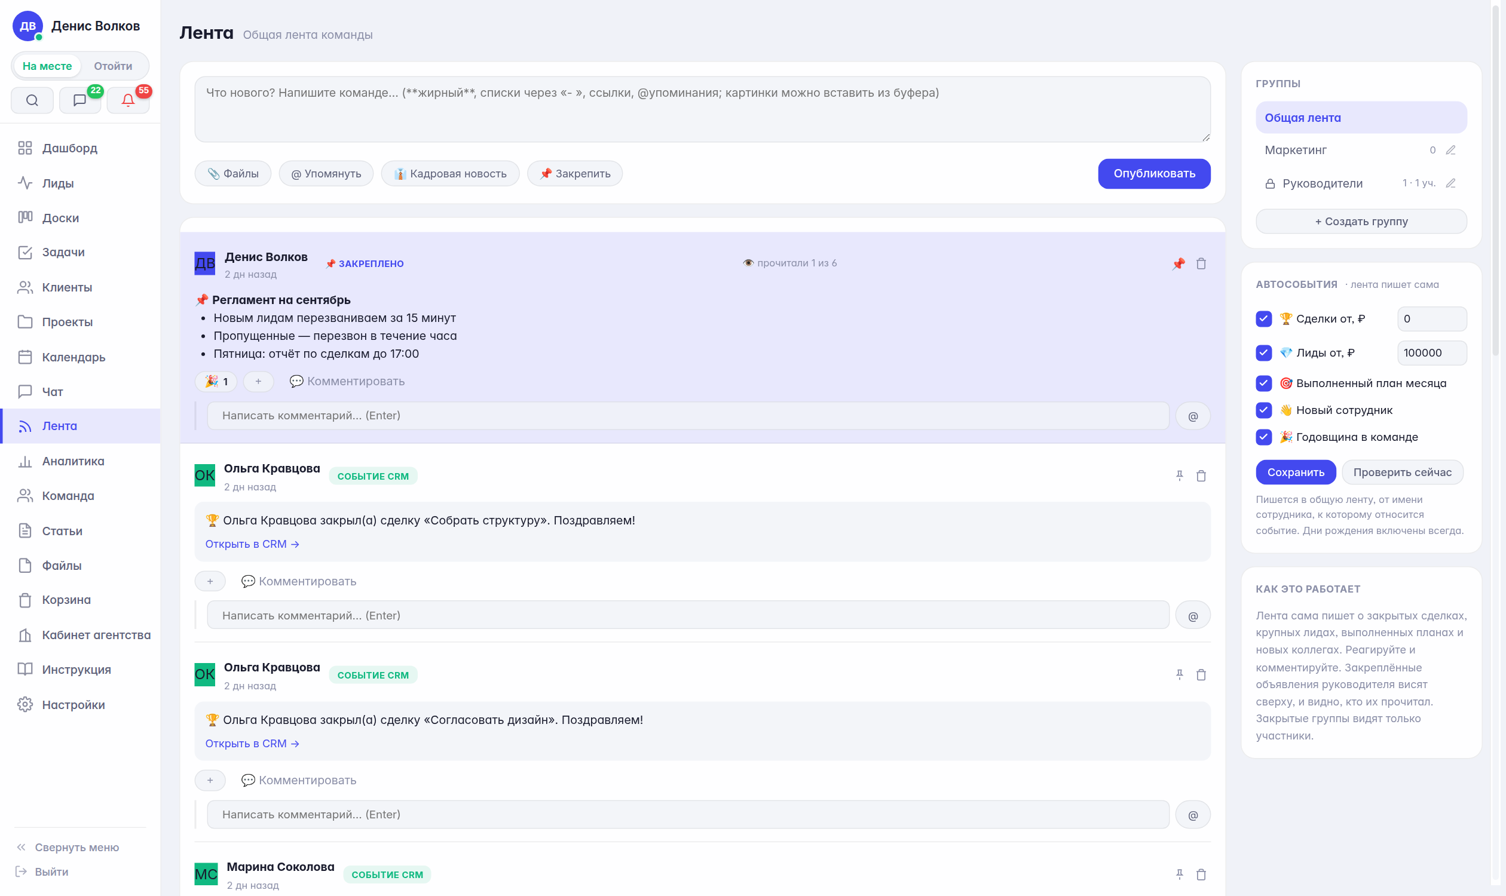Navigate to Задачи
This screenshot has height=896, width=1506.
coord(80,253)
